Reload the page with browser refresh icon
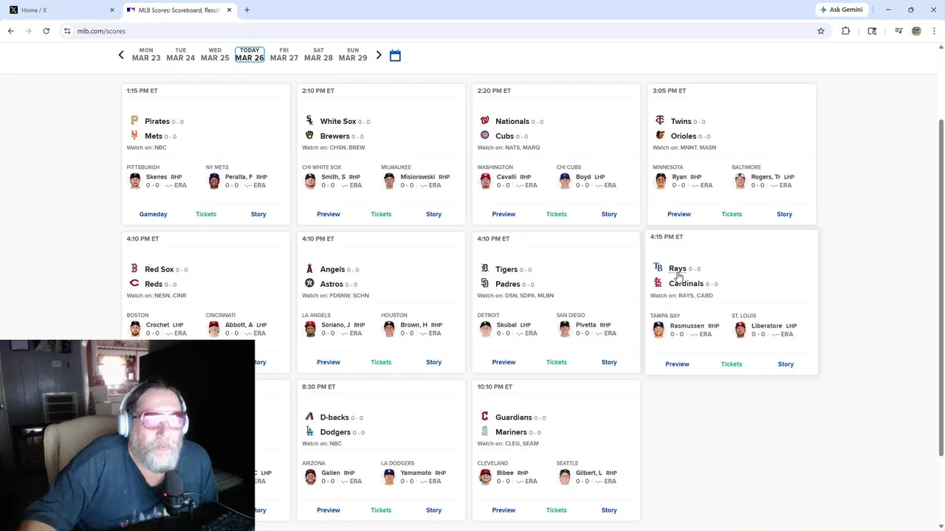This screenshot has width=945, height=531. point(46,31)
